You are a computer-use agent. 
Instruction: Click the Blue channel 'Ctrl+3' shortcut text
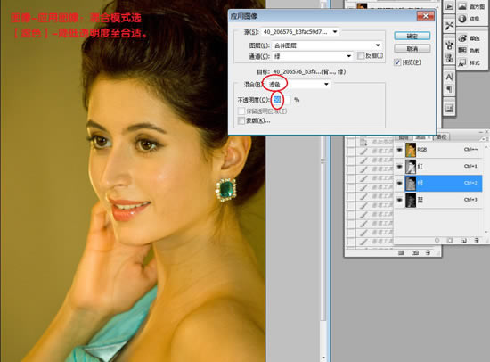pos(470,200)
